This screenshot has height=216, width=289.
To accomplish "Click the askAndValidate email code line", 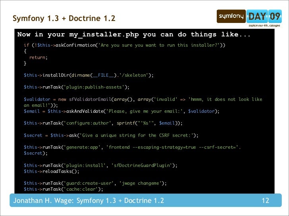I will [121, 111].
